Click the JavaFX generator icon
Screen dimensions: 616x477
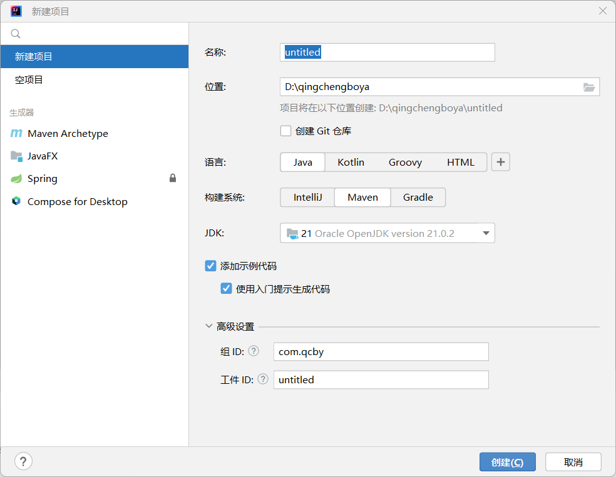(16, 156)
